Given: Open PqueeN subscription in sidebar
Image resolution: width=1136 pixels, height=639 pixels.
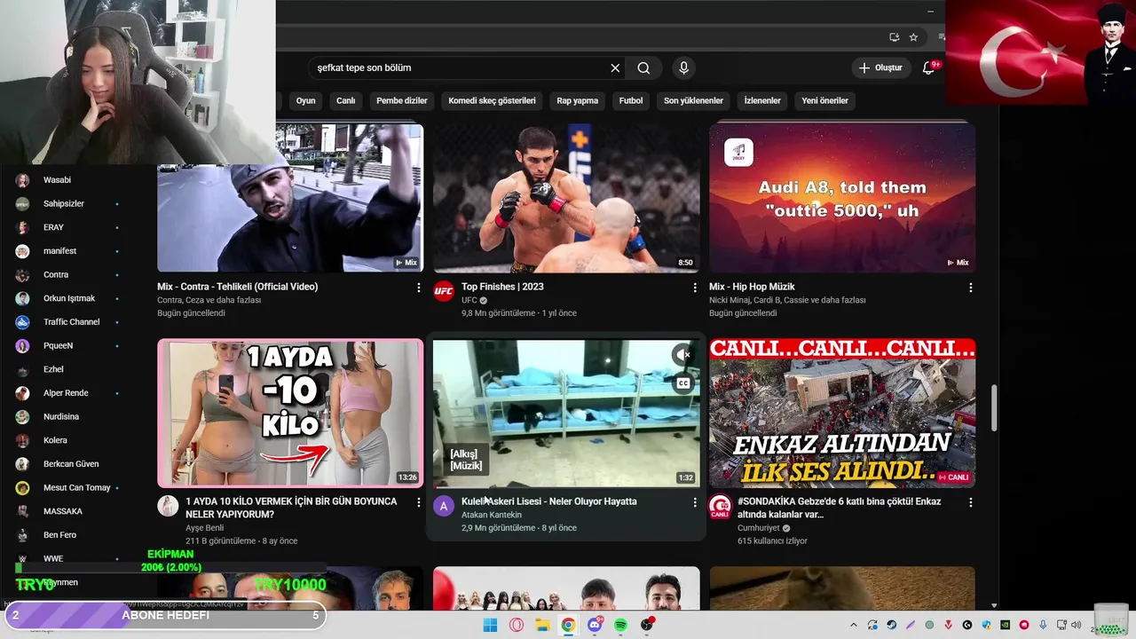Looking at the screenshot, I should click(67, 345).
